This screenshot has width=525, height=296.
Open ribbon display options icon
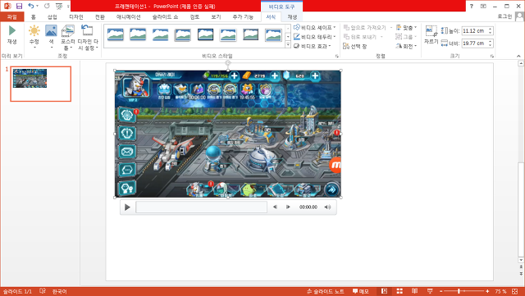pyautogui.click(x=483, y=6)
